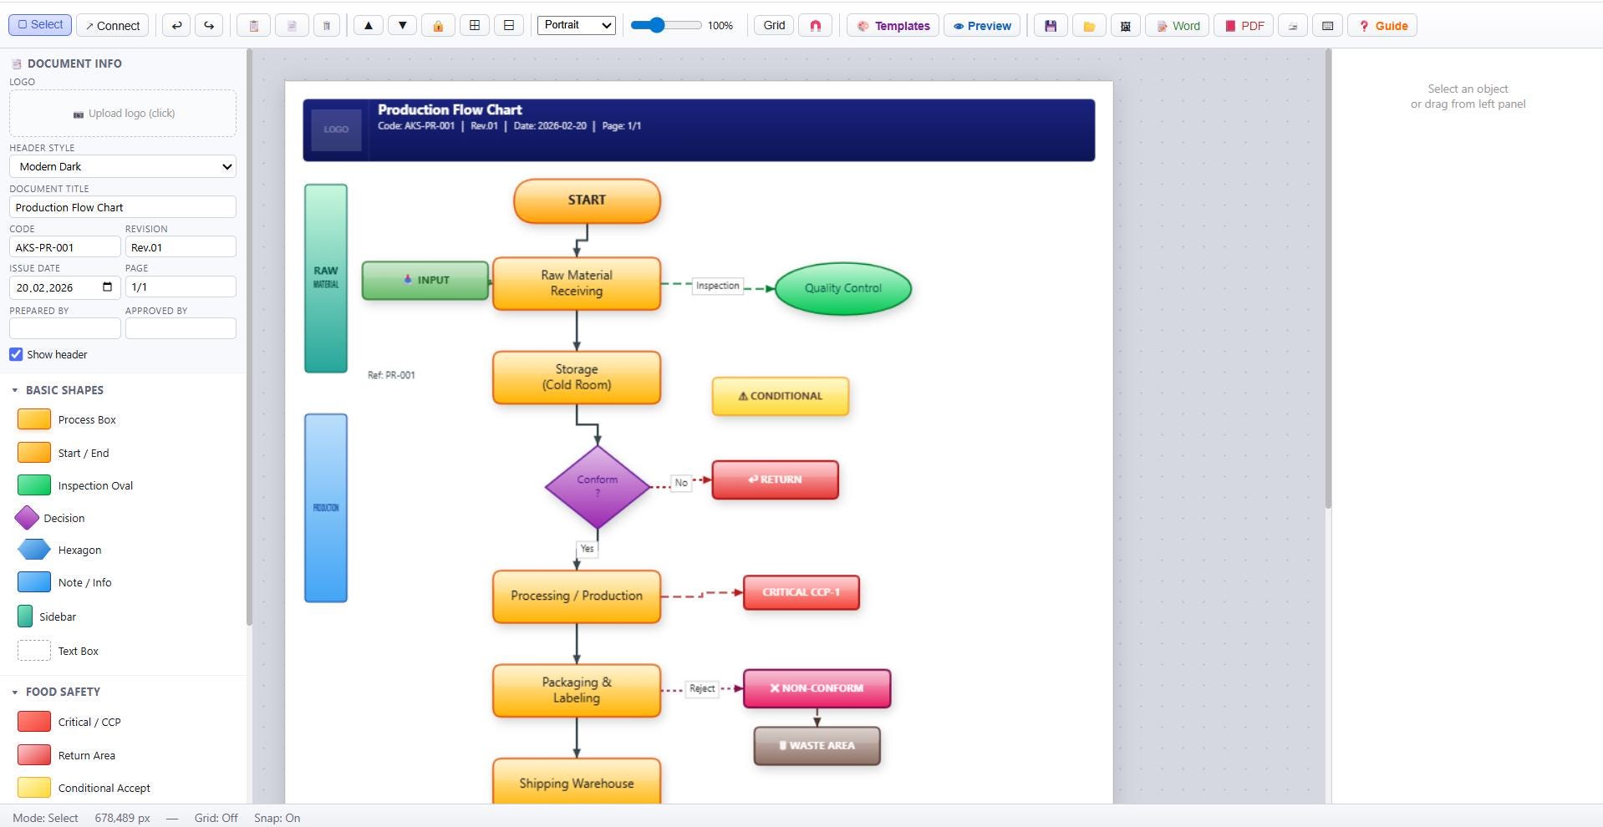
Task: Click the Document Title input field
Action: point(123,207)
